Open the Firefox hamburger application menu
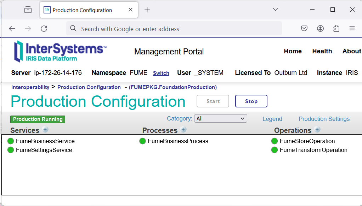Image resolution: width=362 pixels, height=206 pixels. (x=352, y=29)
